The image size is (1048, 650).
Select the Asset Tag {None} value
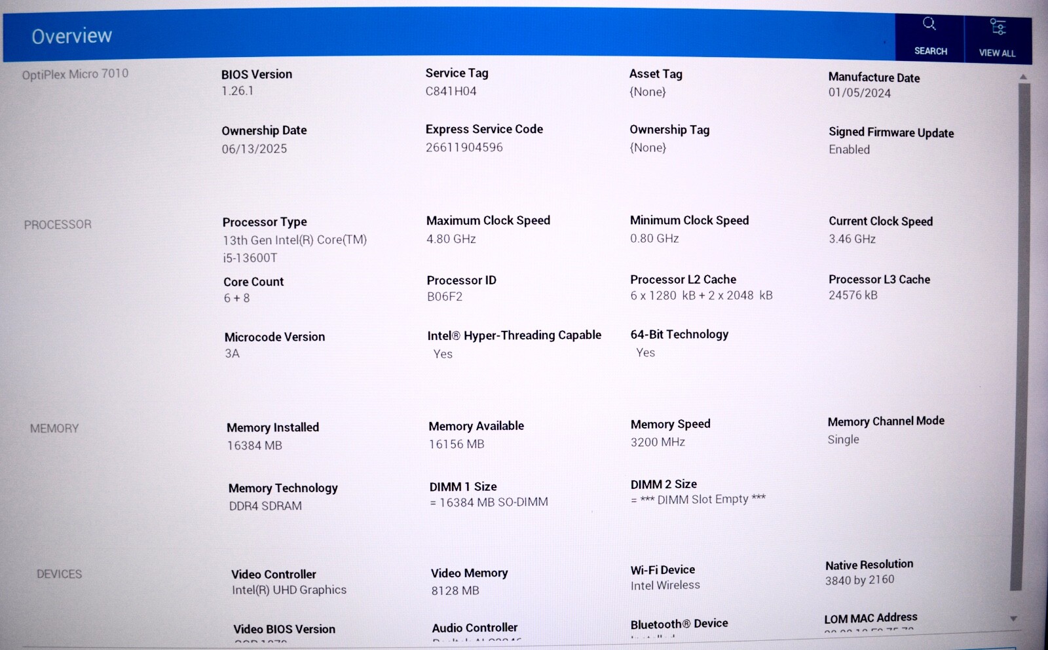click(648, 92)
